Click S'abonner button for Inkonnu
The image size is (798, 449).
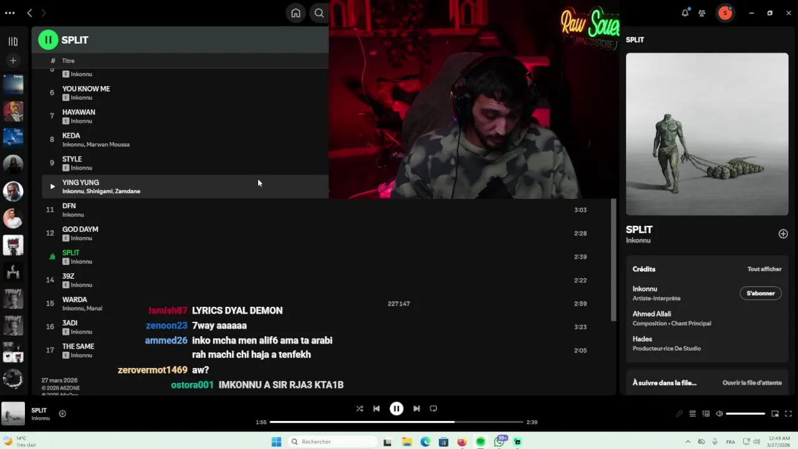click(x=761, y=293)
